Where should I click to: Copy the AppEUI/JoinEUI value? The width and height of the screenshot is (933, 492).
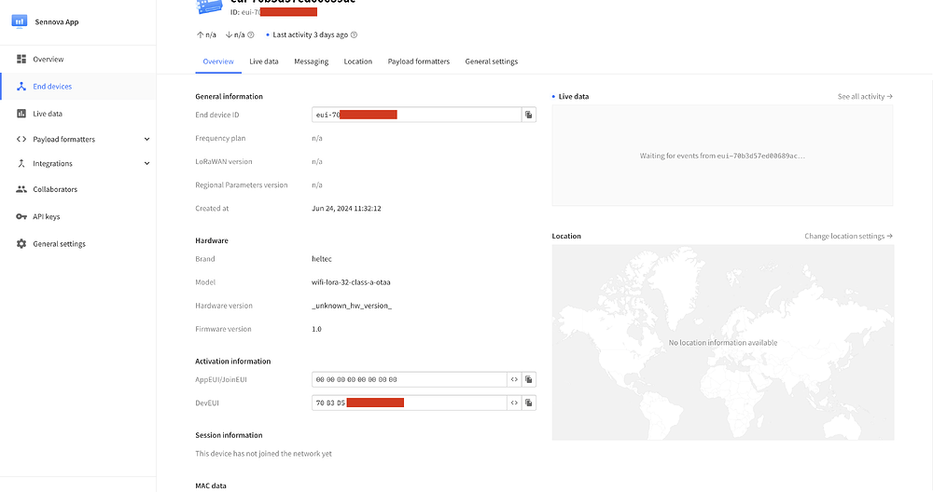(x=528, y=379)
